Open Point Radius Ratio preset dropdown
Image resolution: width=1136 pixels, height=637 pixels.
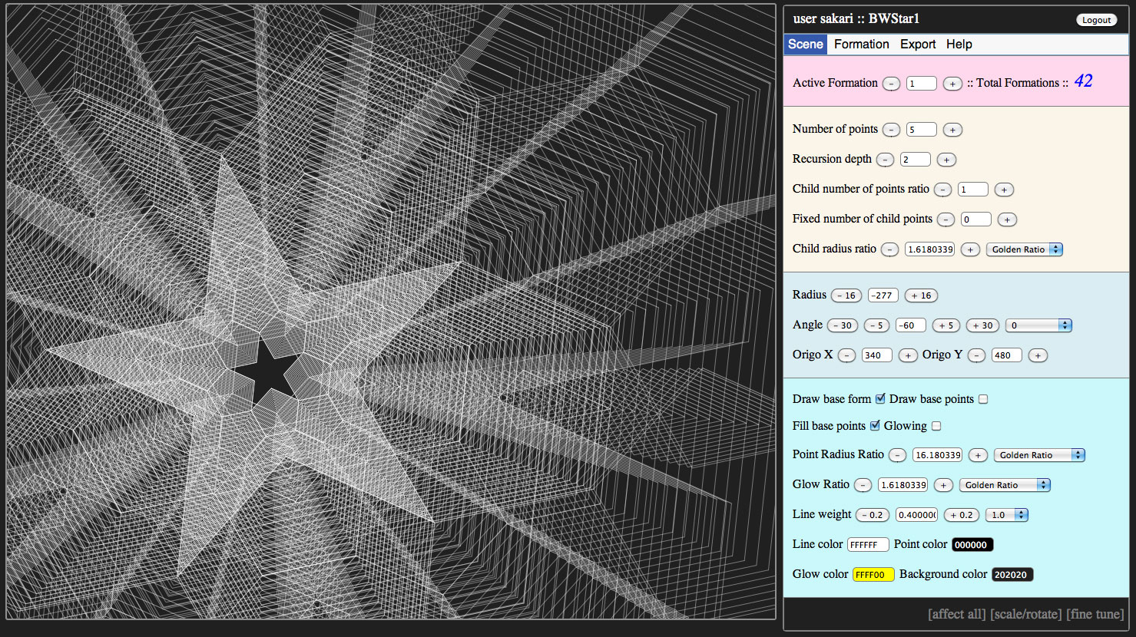click(x=1039, y=455)
